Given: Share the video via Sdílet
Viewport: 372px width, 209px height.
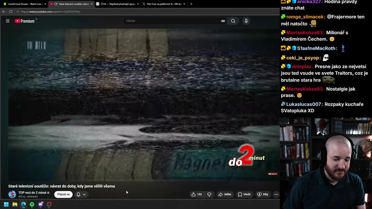Looking at the screenshot, I should coord(225,194).
